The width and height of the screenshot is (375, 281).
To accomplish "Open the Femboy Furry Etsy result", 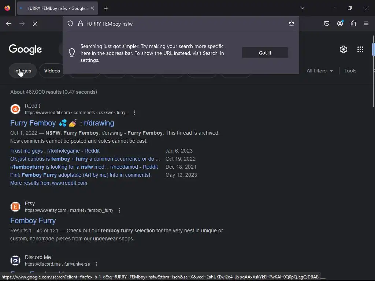I will coord(33,221).
